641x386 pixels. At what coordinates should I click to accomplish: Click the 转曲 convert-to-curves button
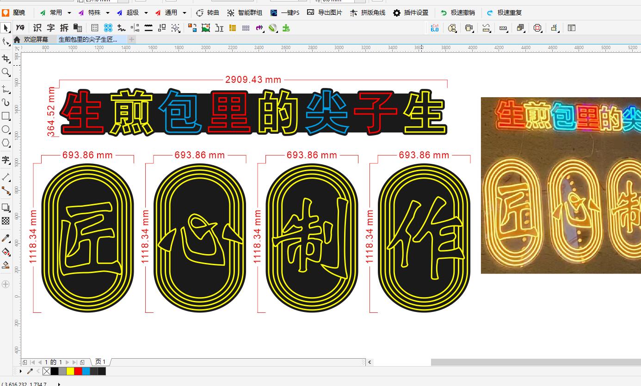coord(208,12)
